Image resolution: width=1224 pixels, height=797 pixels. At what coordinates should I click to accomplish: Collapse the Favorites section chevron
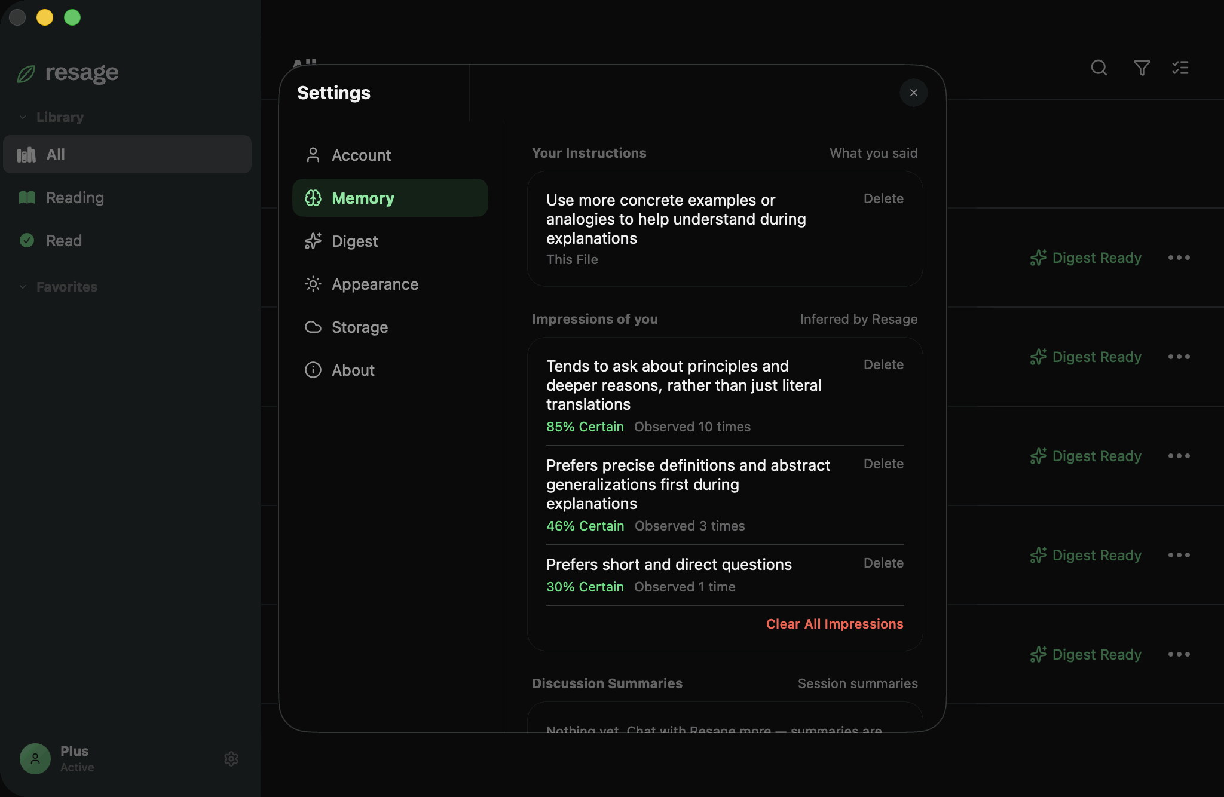pyautogui.click(x=23, y=287)
